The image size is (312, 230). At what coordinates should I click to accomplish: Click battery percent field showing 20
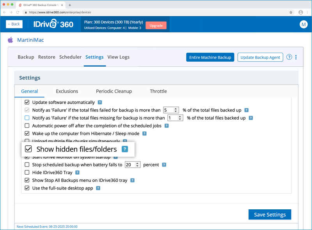pyautogui.click(x=133, y=165)
